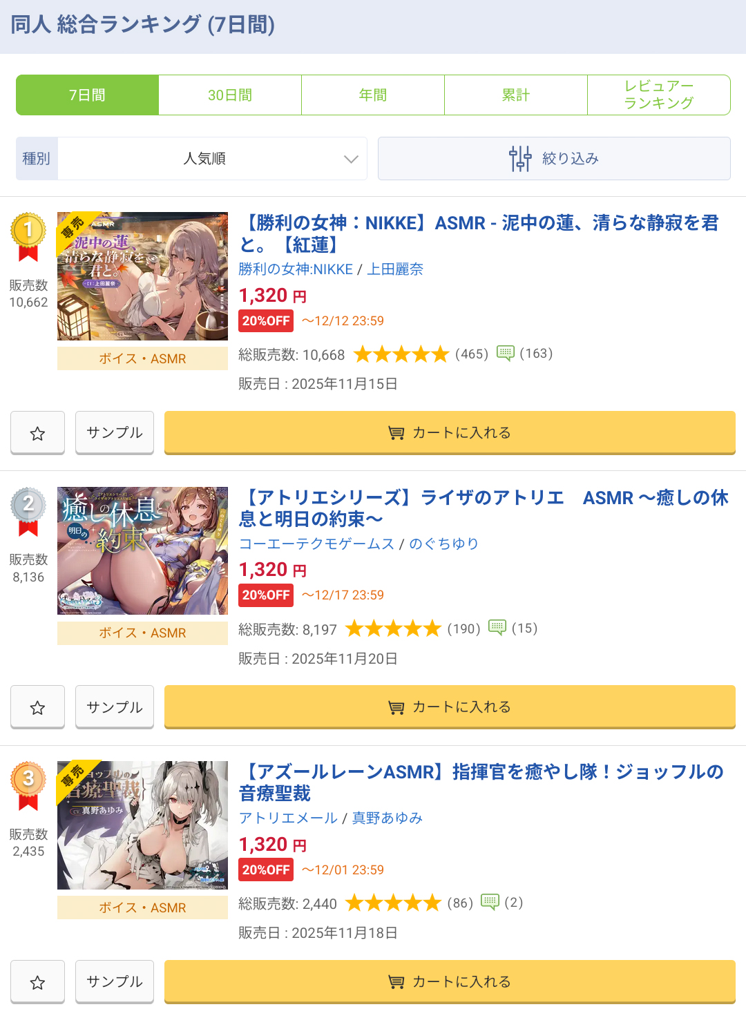The width and height of the screenshot is (746, 1018).
Task: Open the 上田麗奈 voice actor link
Action: coord(395,269)
